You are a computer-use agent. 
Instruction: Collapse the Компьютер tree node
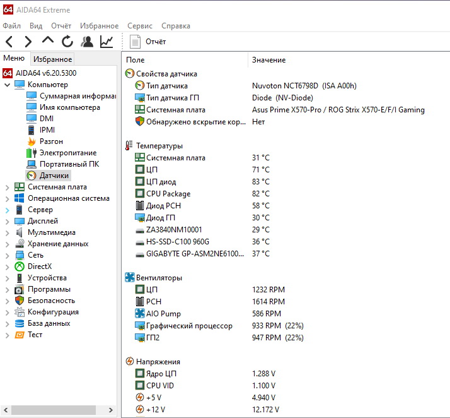point(7,85)
